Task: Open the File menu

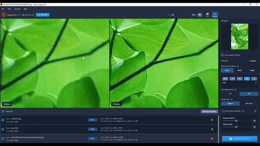Action: click(x=3, y=9)
